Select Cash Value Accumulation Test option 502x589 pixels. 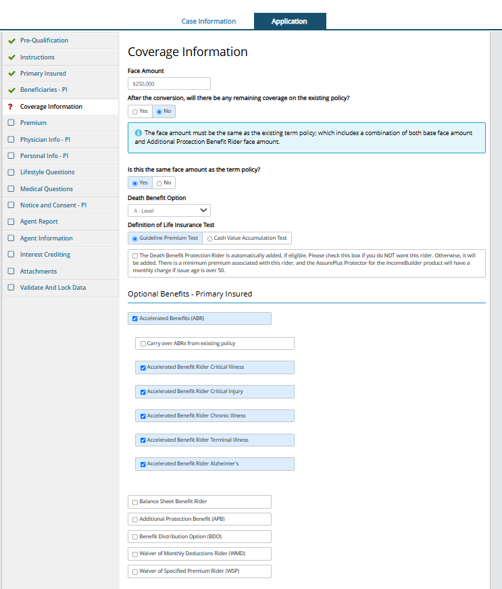pos(210,238)
